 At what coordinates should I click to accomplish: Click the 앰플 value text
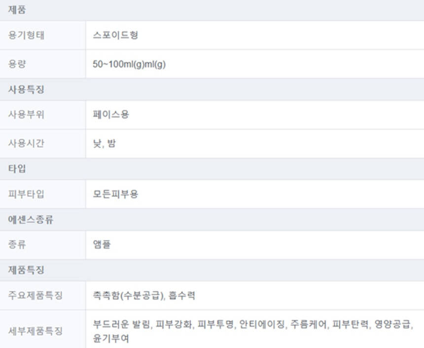[102, 244]
